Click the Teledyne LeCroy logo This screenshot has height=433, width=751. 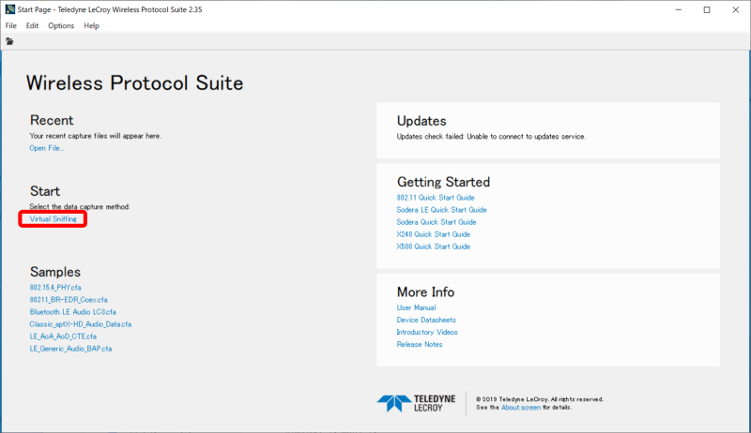click(416, 403)
